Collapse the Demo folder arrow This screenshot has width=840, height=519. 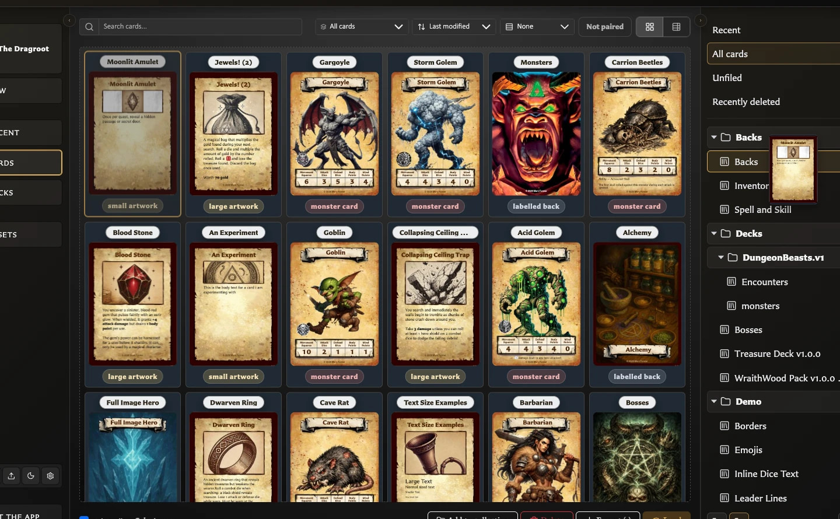click(714, 401)
